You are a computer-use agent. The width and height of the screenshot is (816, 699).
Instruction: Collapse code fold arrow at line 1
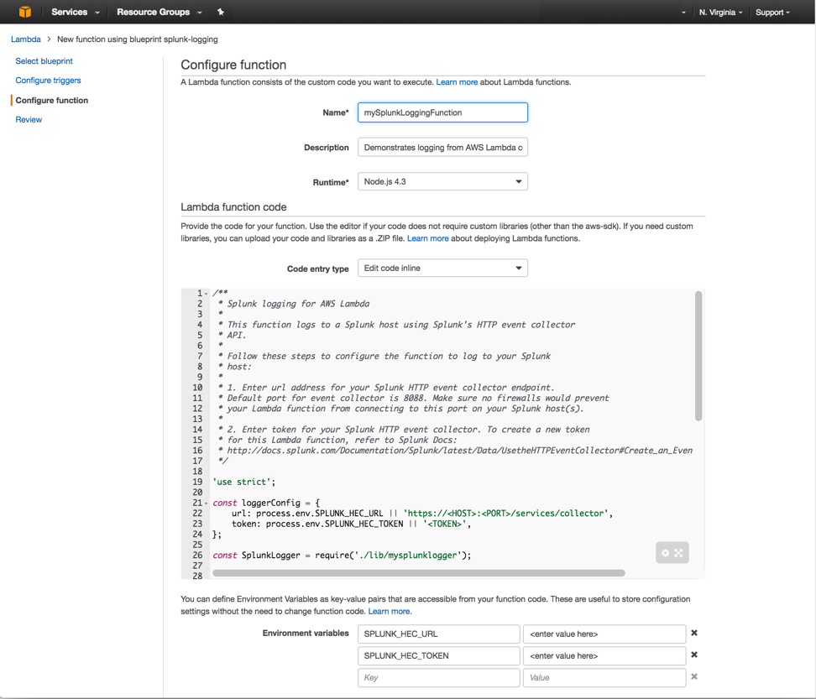click(206, 294)
